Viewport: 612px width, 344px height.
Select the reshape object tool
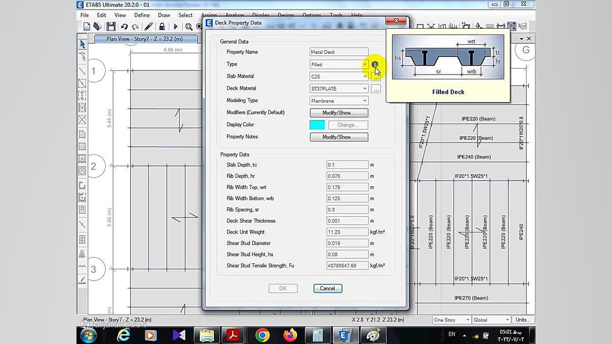point(82,57)
